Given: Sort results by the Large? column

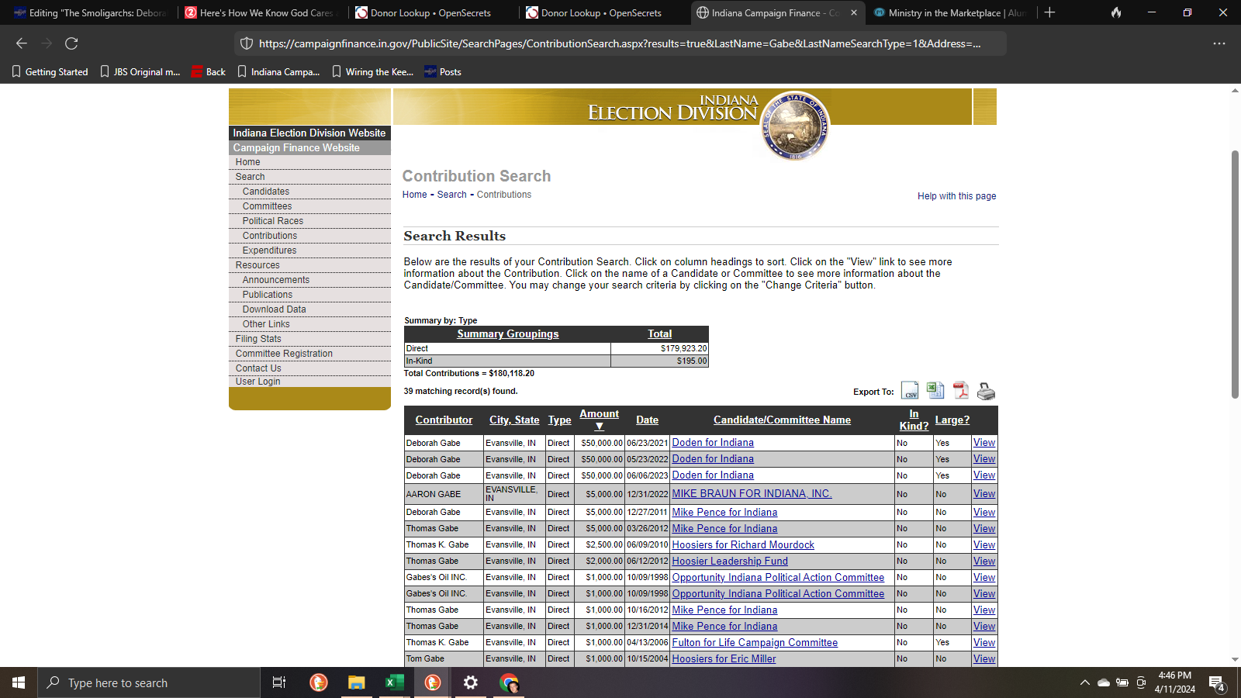Looking at the screenshot, I should (x=952, y=420).
